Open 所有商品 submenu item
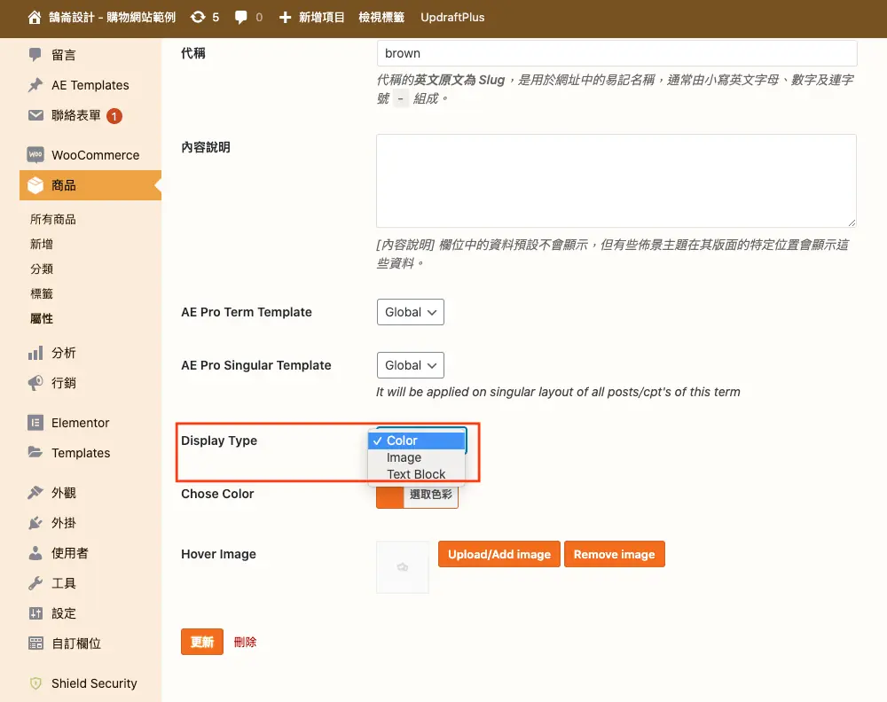The image size is (887, 702). point(53,219)
